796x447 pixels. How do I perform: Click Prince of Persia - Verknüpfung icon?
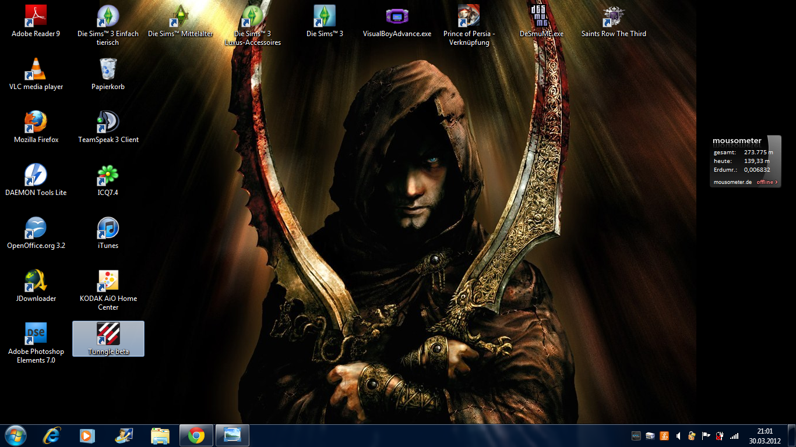click(x=469, y=24)
